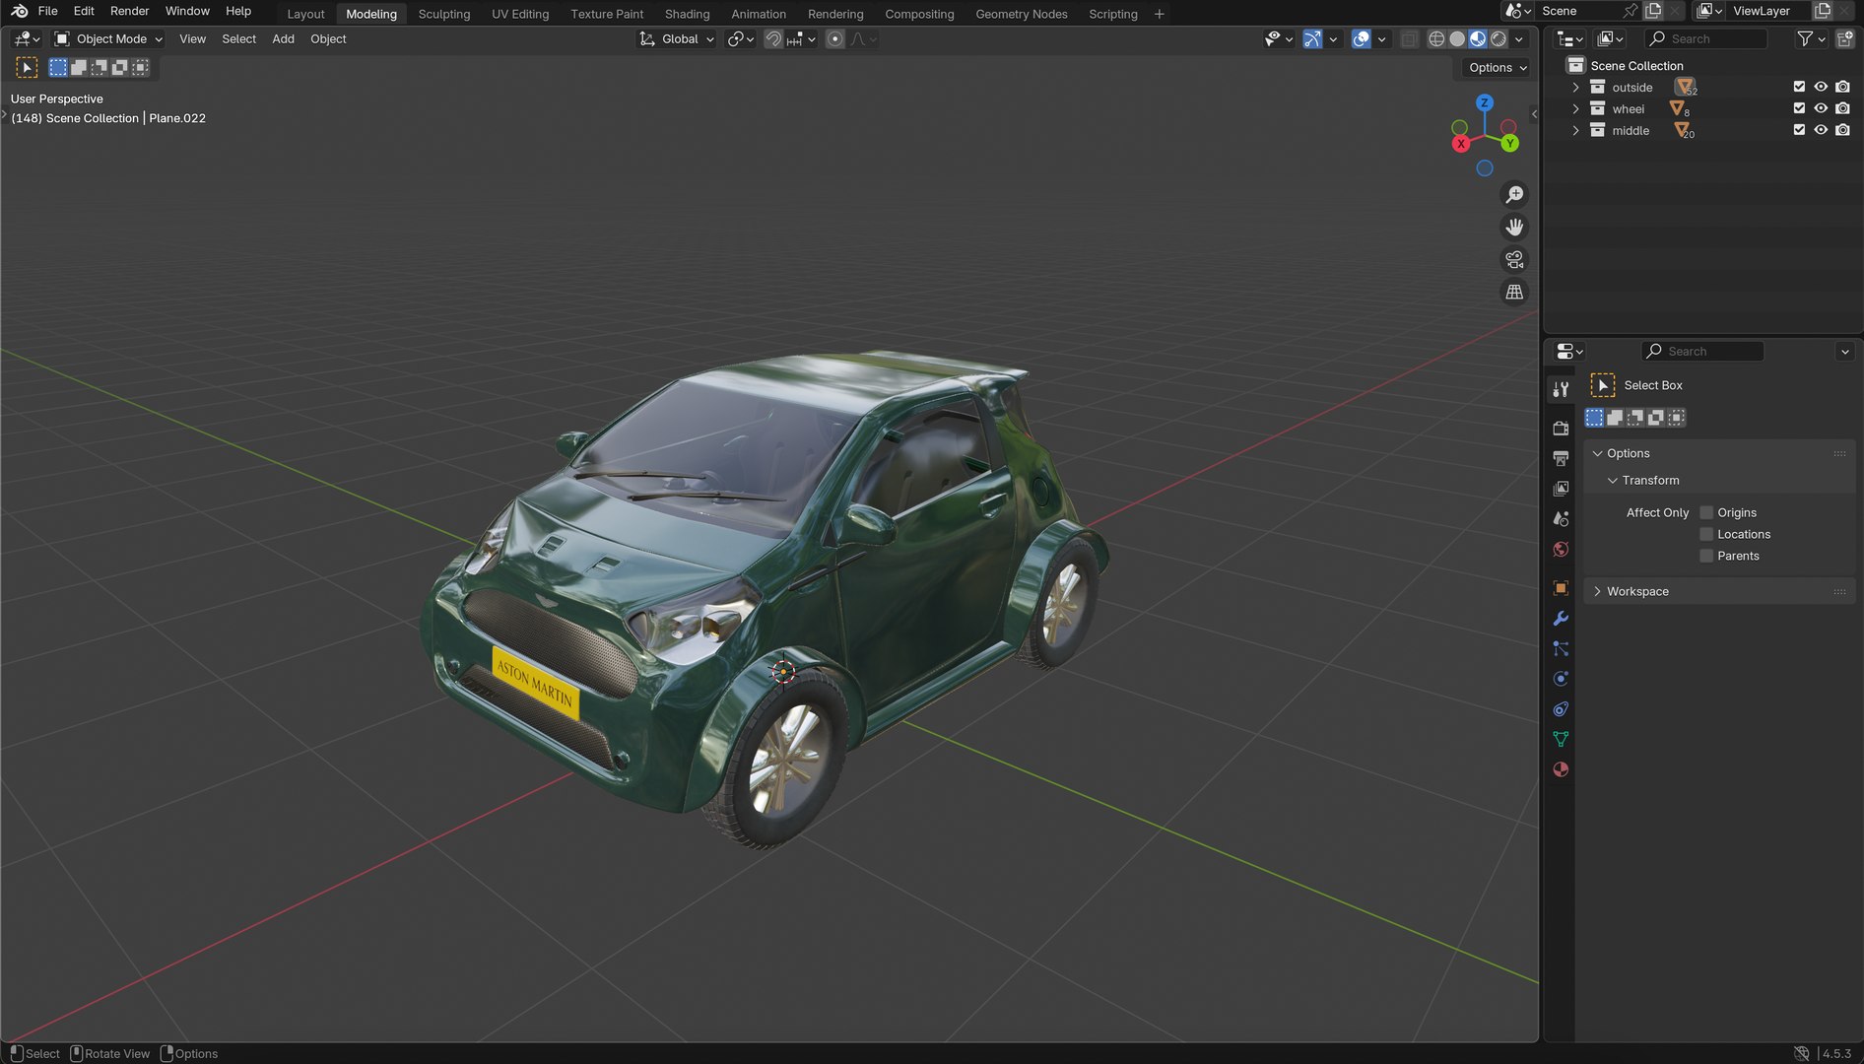This screenshot has width=1864, height=1064.
Task: Hide the wheel collection with eye icon
Action: click(1821, 108)
